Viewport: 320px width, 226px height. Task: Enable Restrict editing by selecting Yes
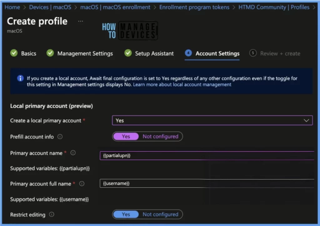pyautogui.click(x=126, y=214)
